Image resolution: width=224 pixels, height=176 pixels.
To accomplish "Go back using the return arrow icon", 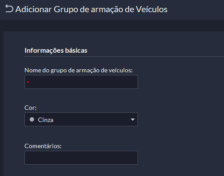I will 9,9.
